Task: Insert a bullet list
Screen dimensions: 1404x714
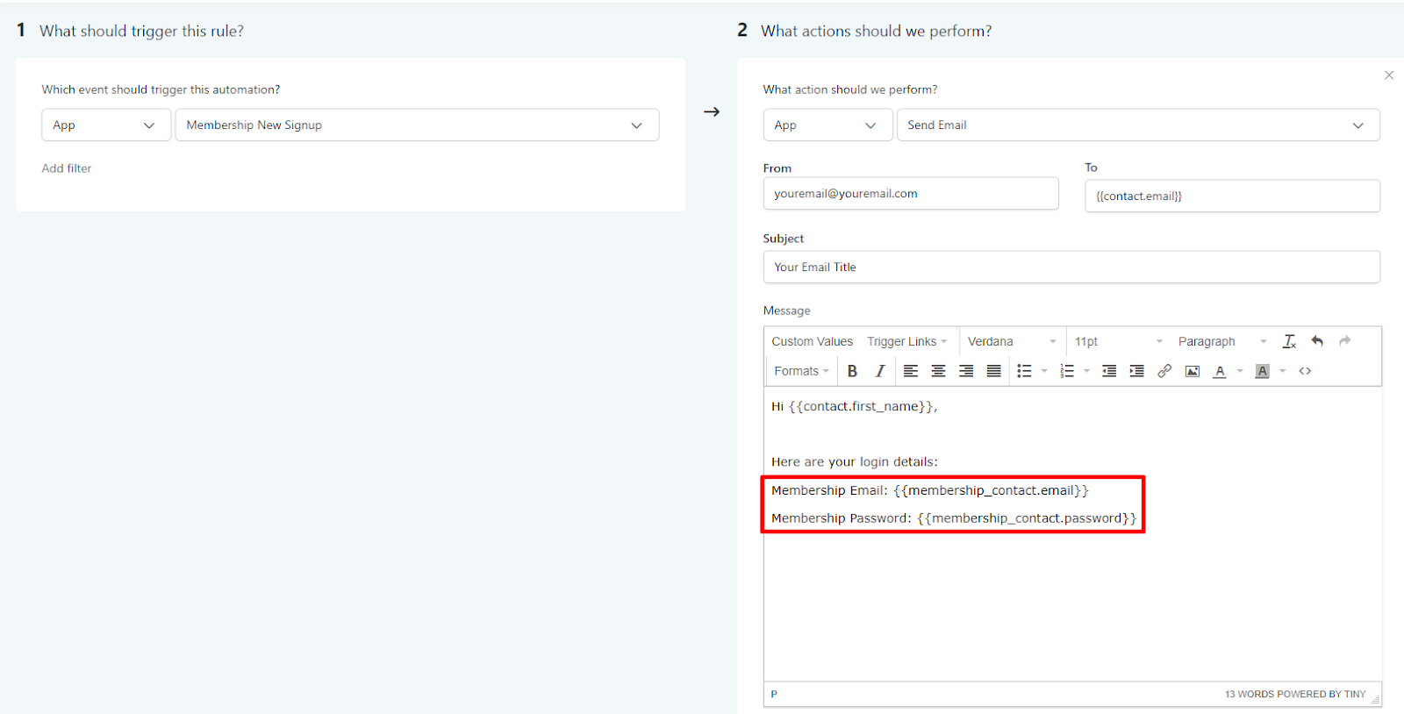Action: pyautogui.click(x=1024, y=371)
